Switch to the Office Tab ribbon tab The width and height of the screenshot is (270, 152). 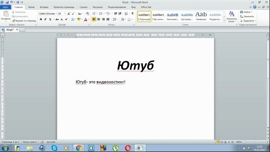tap(146, 7)
